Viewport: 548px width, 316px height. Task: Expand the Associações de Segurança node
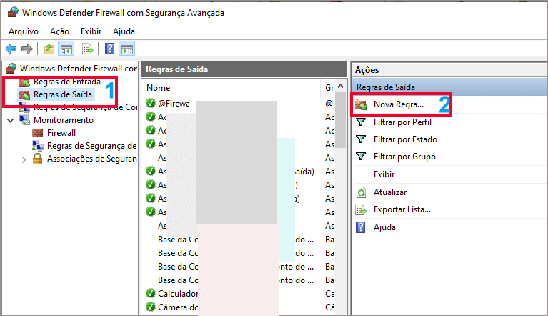tap(24, 159)
